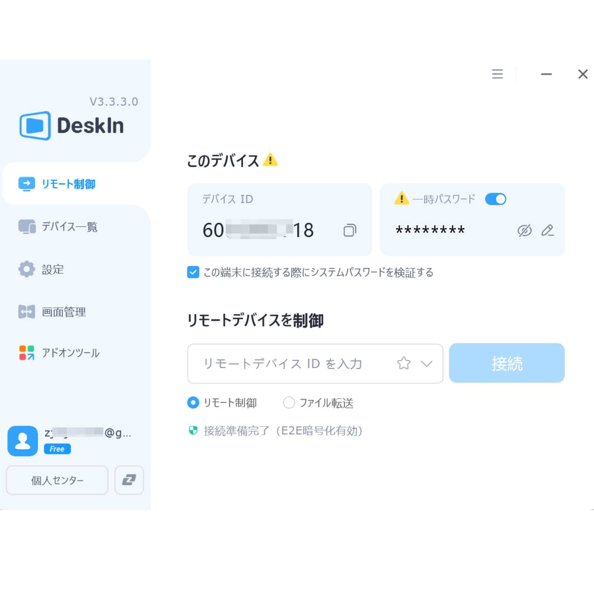Click the user avatar icon
The image size is (594, 594).
tap(23, 441)
